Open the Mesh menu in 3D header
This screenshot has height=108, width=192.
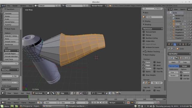[x=28, y=93]
